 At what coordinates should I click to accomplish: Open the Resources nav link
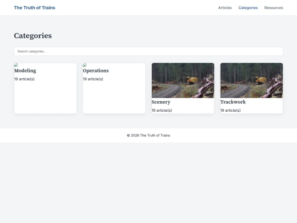click(273, 8)
